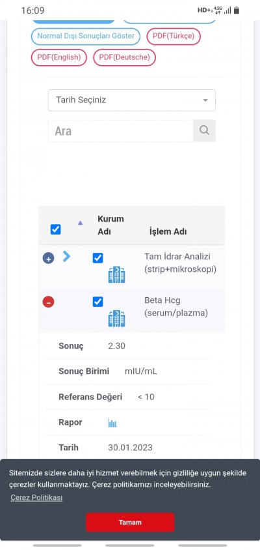Uncheck Tam İdrar Analizi checkbox

pyautogui.click(x=97, y=258)
